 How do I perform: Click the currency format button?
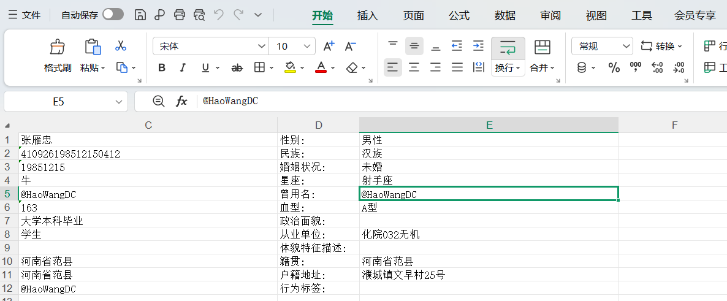point(581,67)
